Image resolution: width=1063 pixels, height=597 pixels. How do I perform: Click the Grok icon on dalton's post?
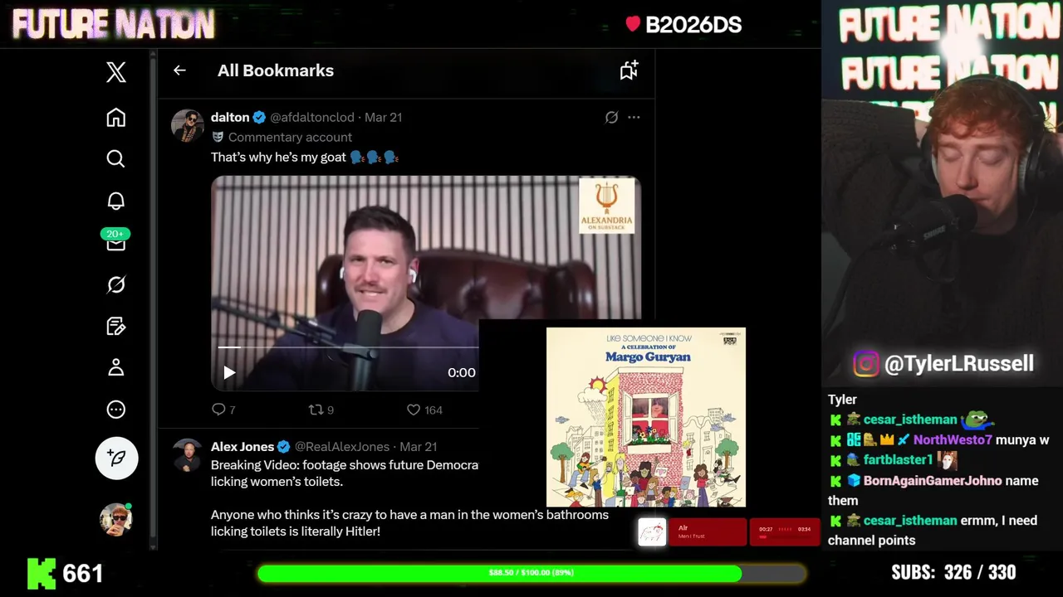(x=611, y=118)
